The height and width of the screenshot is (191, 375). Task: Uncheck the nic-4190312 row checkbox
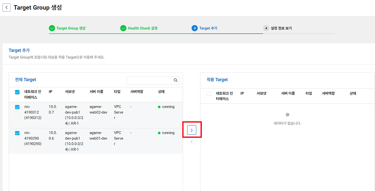[x=17, y=107]
